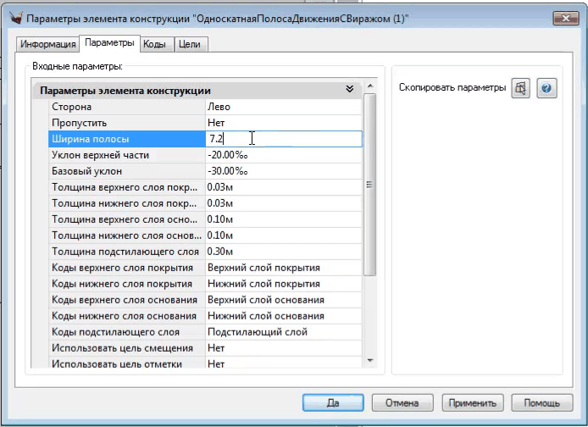Click the Отмена button
Screen dimensions: 588x427
[x=402, y=402]
